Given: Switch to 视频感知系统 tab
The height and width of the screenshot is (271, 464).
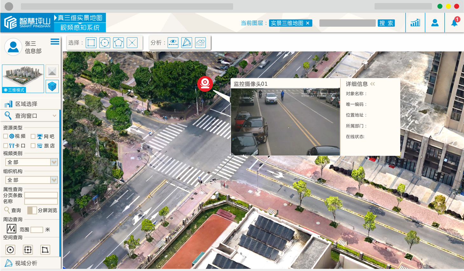Looking at the screenshot, I should [80, 27].
